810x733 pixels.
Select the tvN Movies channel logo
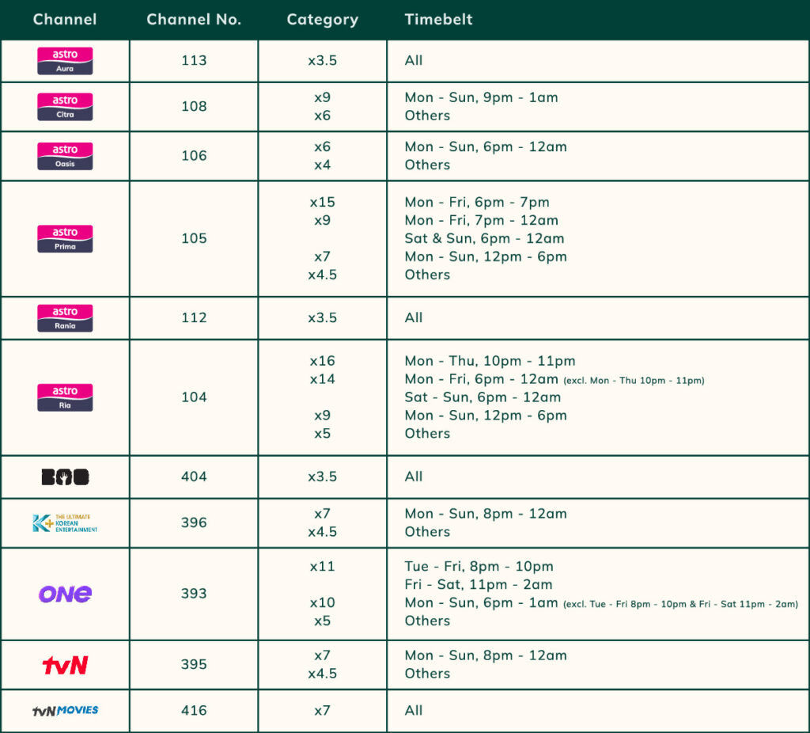65,711
